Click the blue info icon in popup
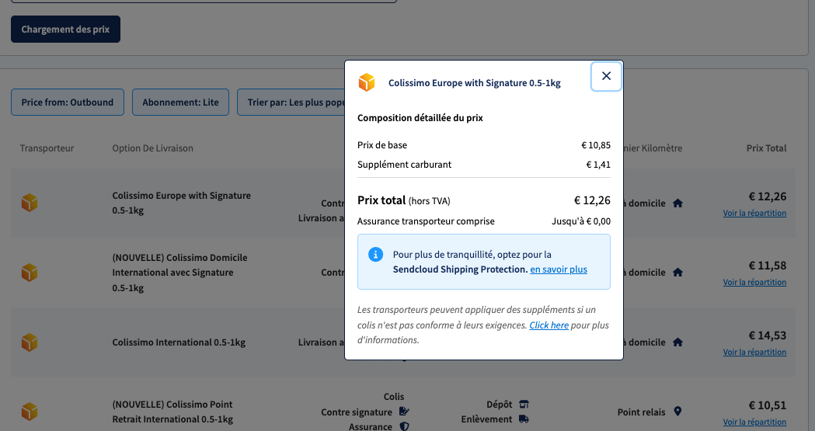Screen dimensions: 815x431 point(375,255)
